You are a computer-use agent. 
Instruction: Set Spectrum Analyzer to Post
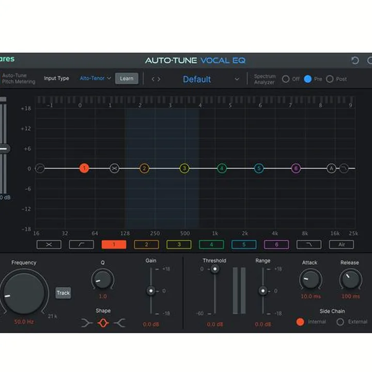click(x=330, y=79)
